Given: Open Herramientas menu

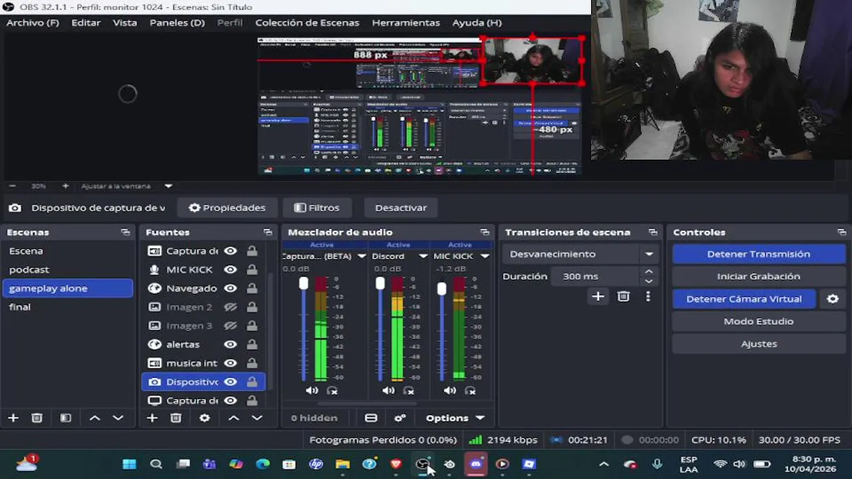Looking at the screenshot, I should click(x=406, y=23).
